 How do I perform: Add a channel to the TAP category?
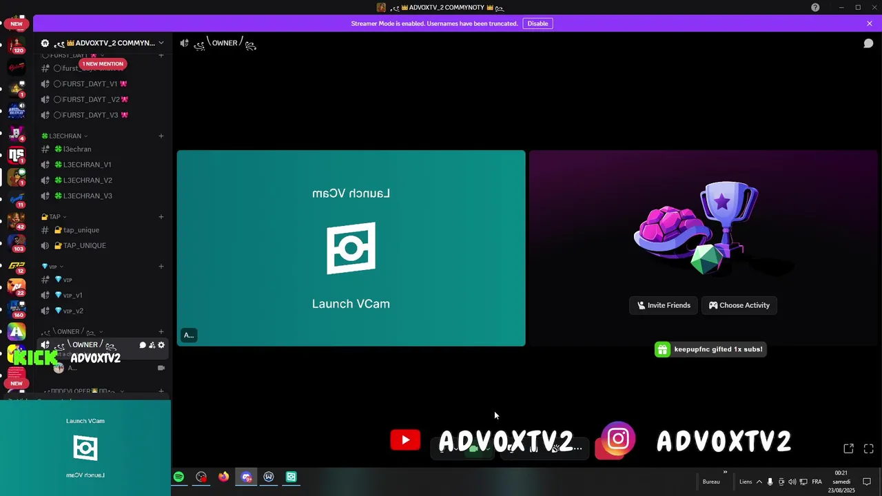[161, 217]
